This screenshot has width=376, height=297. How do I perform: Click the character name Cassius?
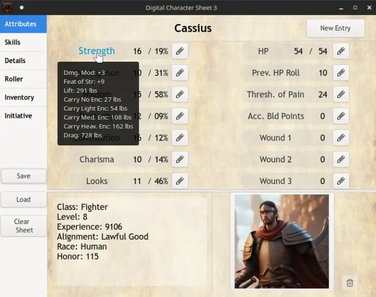click(193, 28)
